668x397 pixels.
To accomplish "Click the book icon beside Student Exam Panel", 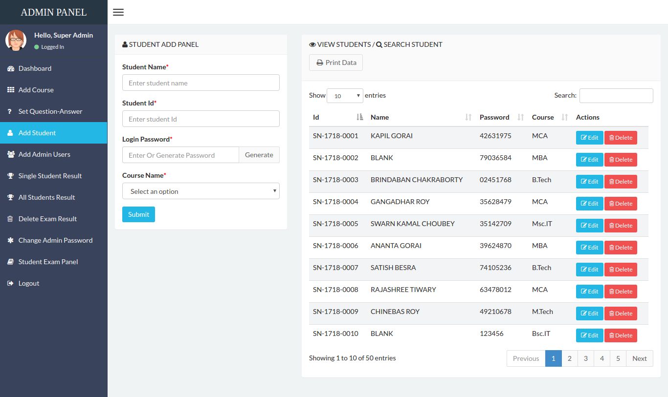I will 10,262.
